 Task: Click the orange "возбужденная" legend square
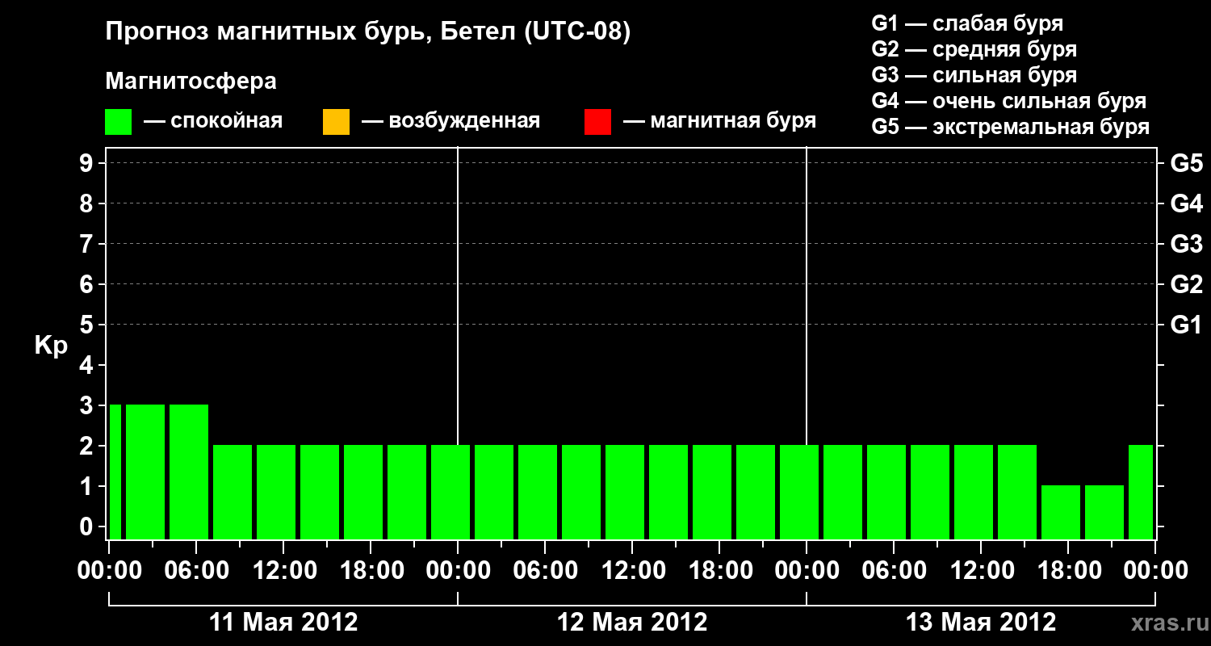click(x=335, y=120)
